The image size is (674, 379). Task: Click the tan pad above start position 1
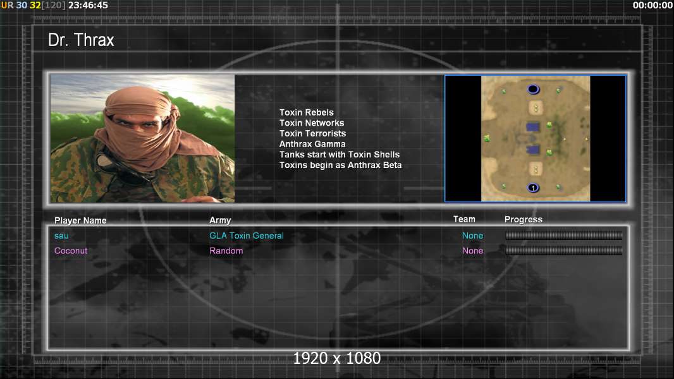pos(536,169)
